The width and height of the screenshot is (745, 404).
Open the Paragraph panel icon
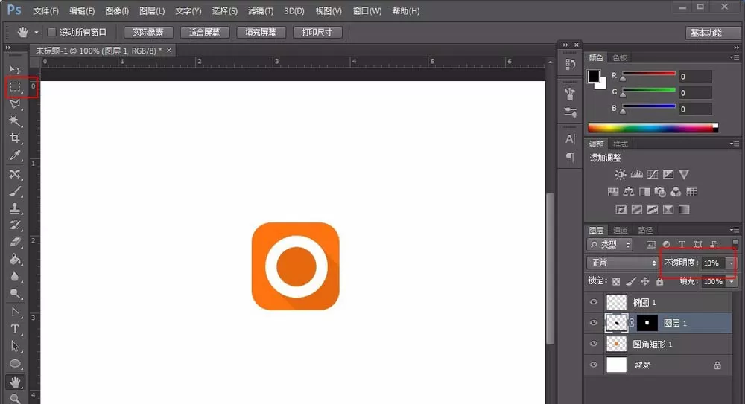point(570,157)
